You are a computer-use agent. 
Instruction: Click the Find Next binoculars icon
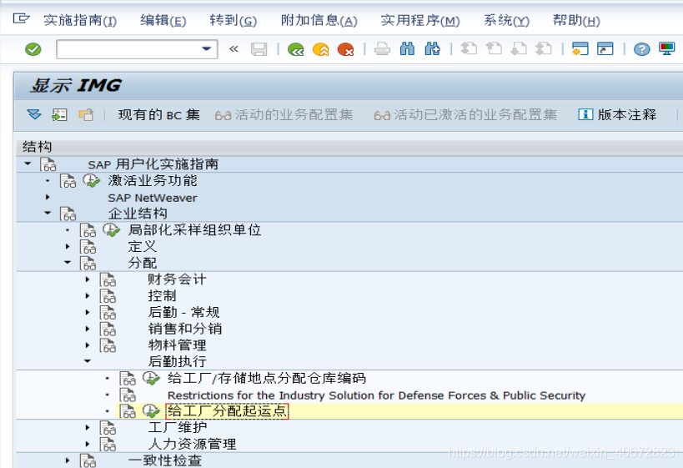point(432,49)
